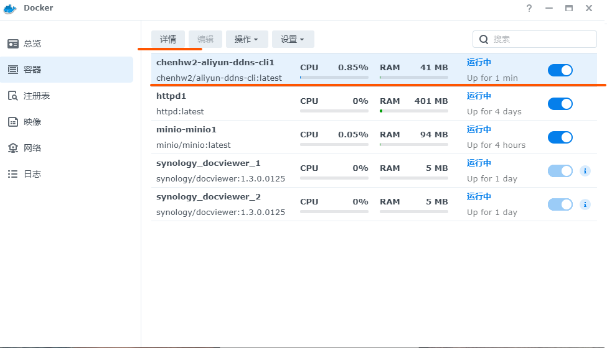The width and height of the screenshot is (607, 348).
Task: Click Up for 4 hours text
Action: [x=496, y=145]
